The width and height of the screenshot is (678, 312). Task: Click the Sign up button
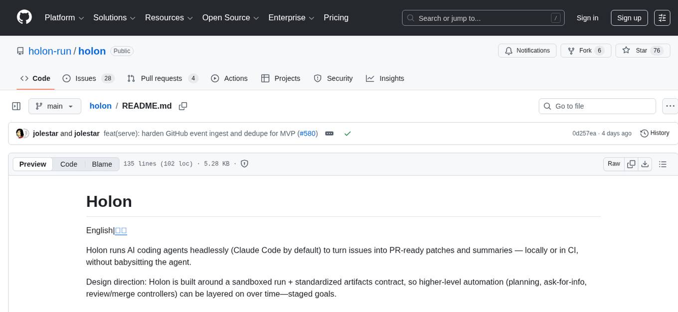(629, 18)
